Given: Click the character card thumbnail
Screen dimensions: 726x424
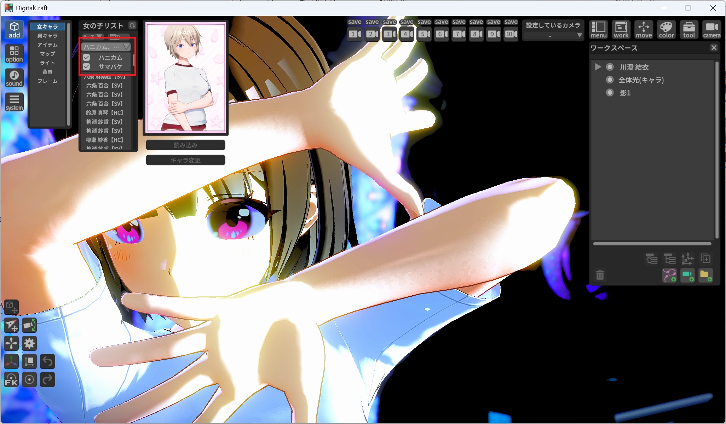Looking at the screenshot, I should click(x=185, y=78).
